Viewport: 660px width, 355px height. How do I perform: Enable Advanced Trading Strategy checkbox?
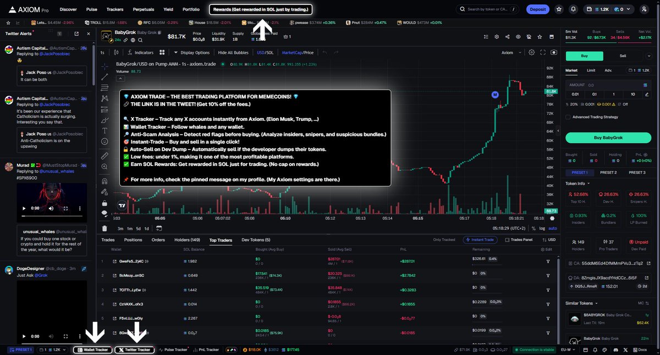(x=568, y=117)
